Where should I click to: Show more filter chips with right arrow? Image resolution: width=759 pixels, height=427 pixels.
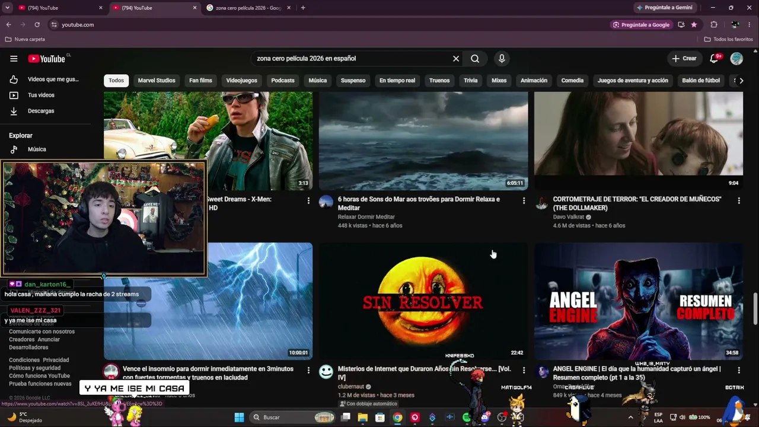tap(741, 81)
